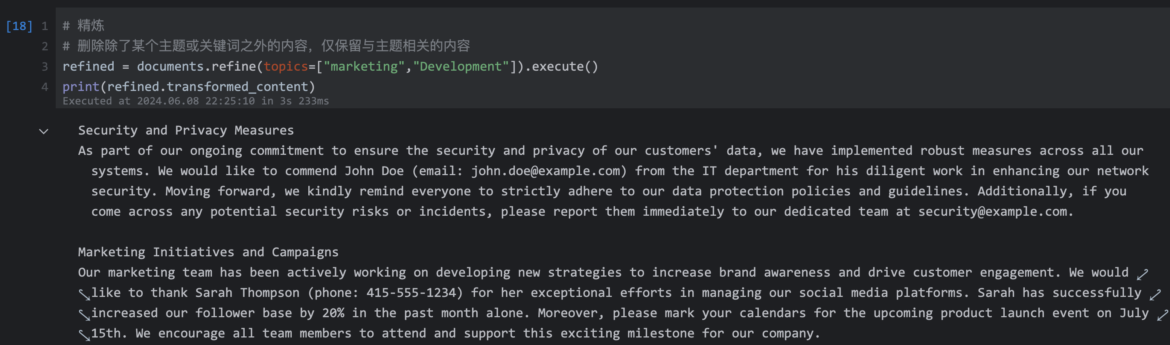Click the soft-wrap arrow after 'We would'

(1142, 274)
